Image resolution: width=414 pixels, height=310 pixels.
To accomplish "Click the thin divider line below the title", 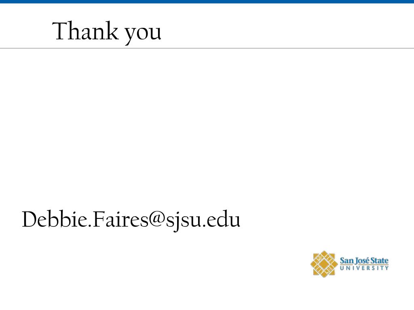I will click(207, 48).
